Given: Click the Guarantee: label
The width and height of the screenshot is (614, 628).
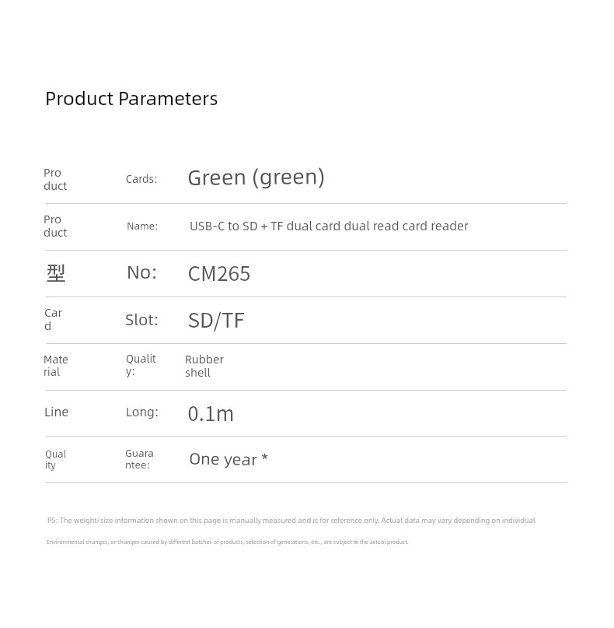Looking at the screenshot, I should coord(139,459).
